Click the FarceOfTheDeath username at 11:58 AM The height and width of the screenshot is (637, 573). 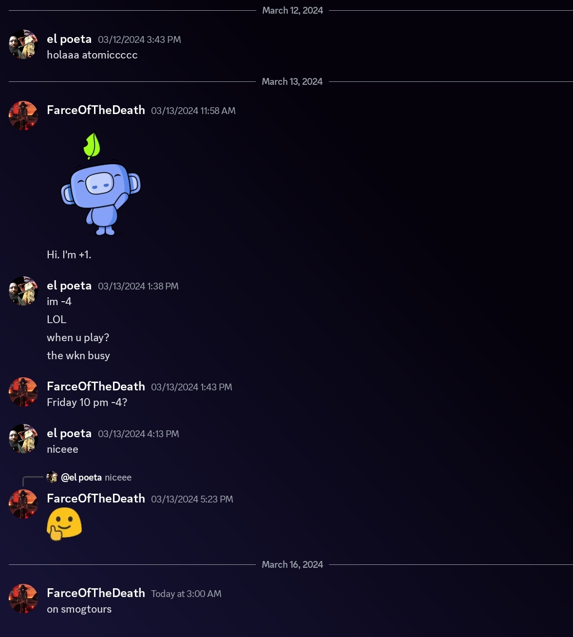(x=96, y=110)
